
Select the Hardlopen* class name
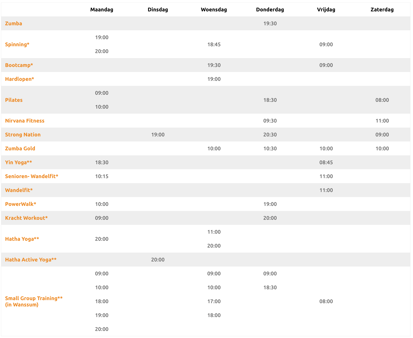tap(19, 79)
